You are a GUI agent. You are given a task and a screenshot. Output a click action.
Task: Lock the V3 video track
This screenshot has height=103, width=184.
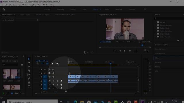(x=41, y=69)
